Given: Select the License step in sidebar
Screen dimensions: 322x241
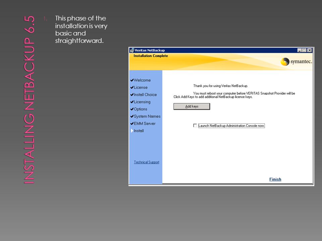Looking at the screenshot, I should click(141, 87).
